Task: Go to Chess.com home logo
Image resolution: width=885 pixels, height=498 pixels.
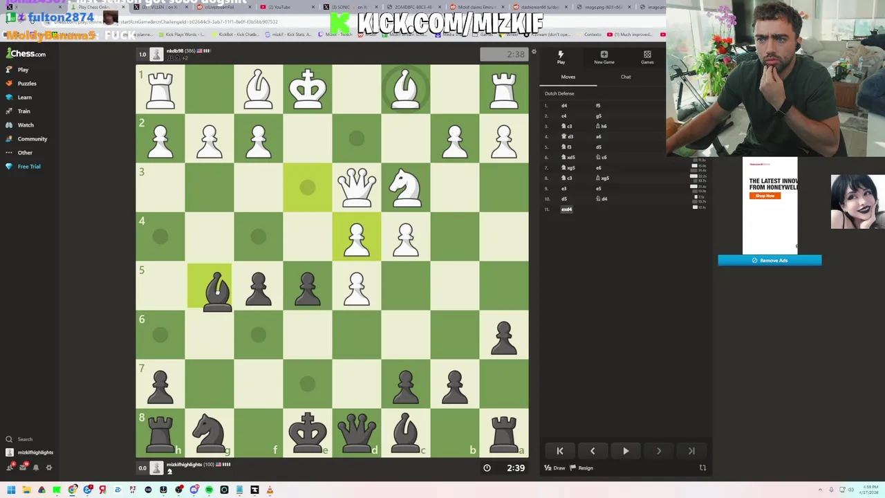Action: pos(26,53)
